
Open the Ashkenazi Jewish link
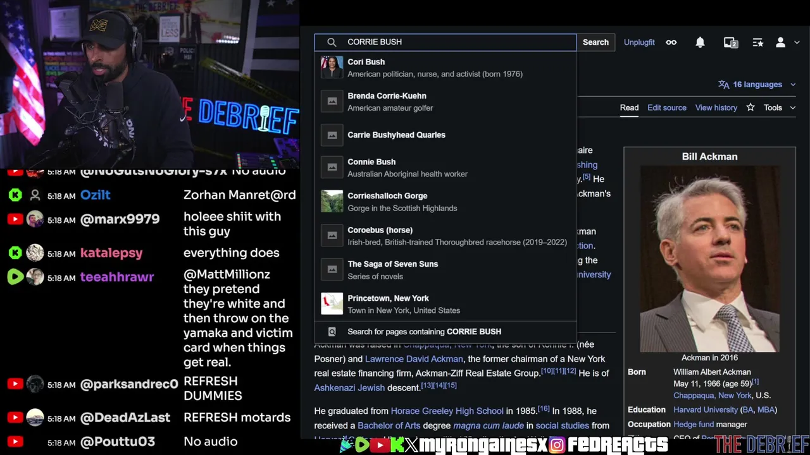(x=349, y=387)
